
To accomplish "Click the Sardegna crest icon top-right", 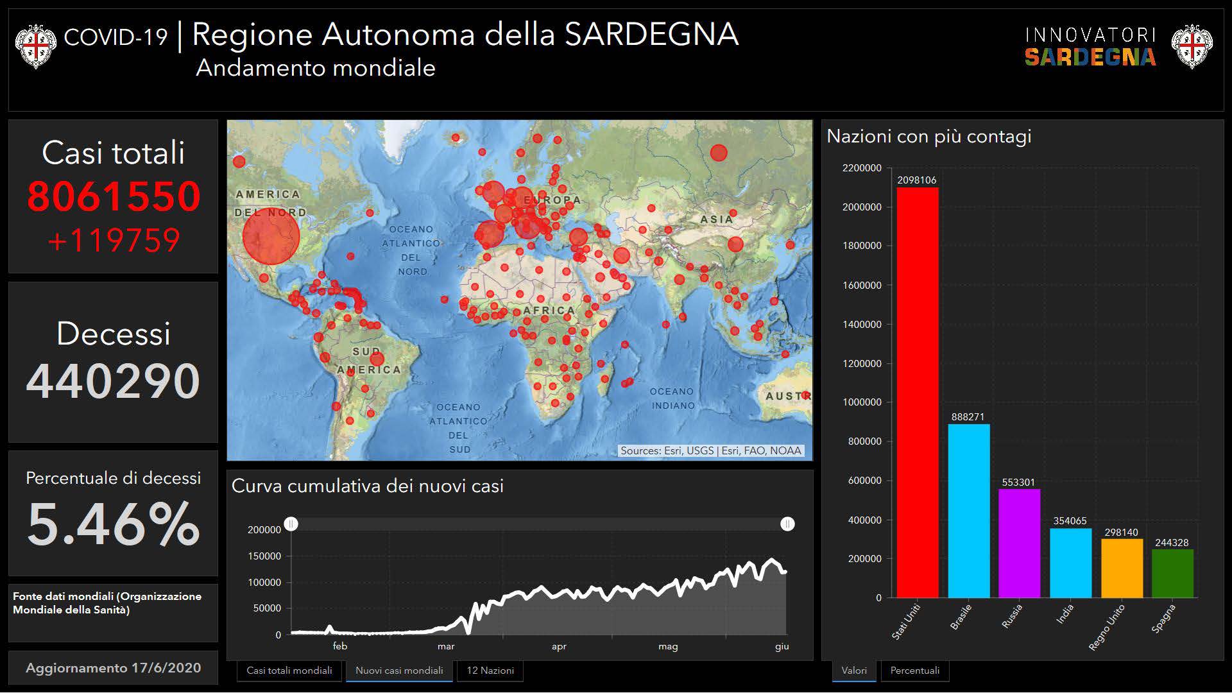I will pos(1192,46).
